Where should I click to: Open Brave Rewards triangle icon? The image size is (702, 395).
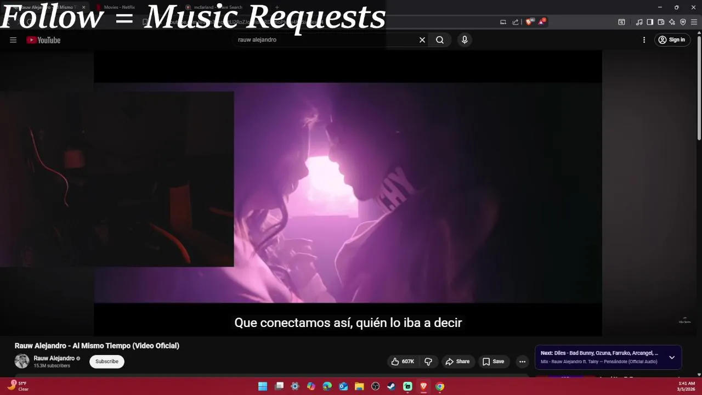(542, 21)
